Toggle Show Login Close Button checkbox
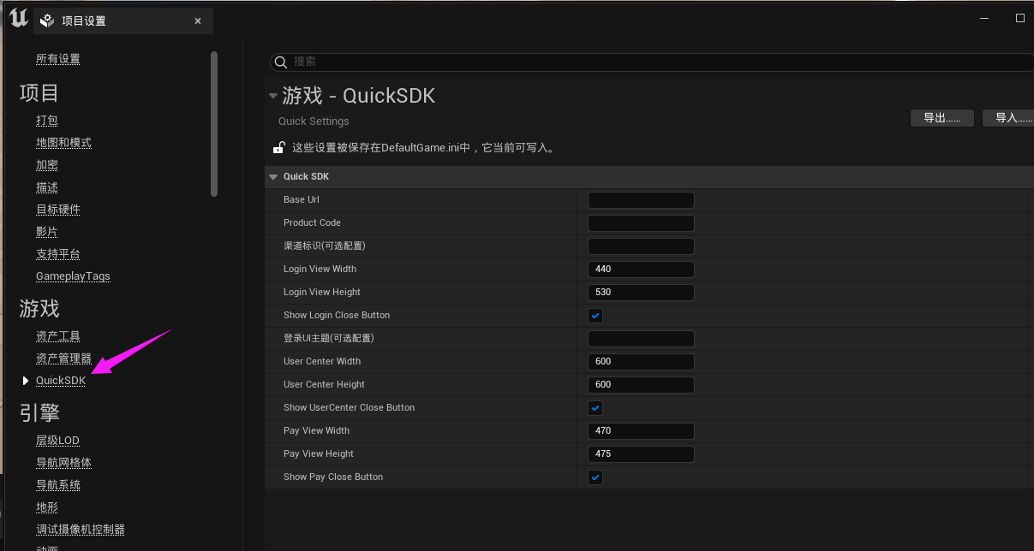This screenshot has width=1034, height=551. coord(595,316)
